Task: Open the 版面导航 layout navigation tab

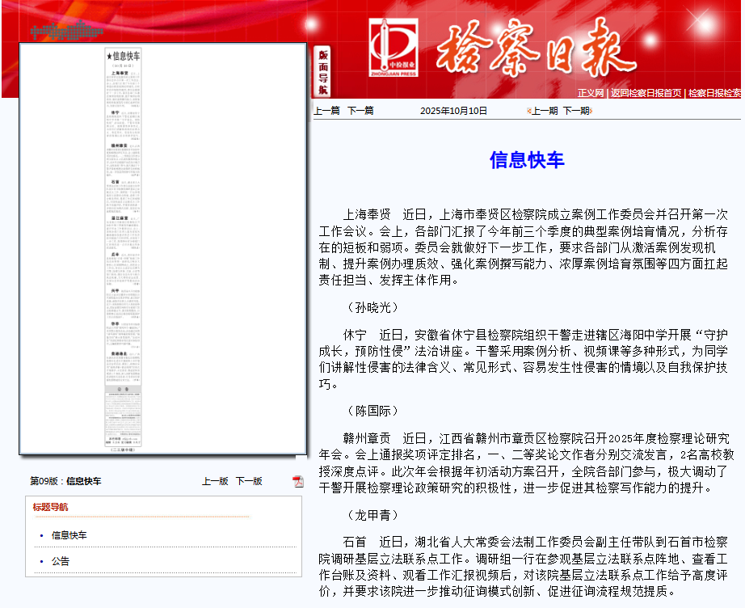Action: coord(322,71)
